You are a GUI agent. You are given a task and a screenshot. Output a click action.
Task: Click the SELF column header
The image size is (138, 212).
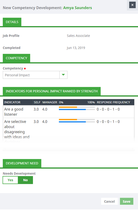pos(37,102)
